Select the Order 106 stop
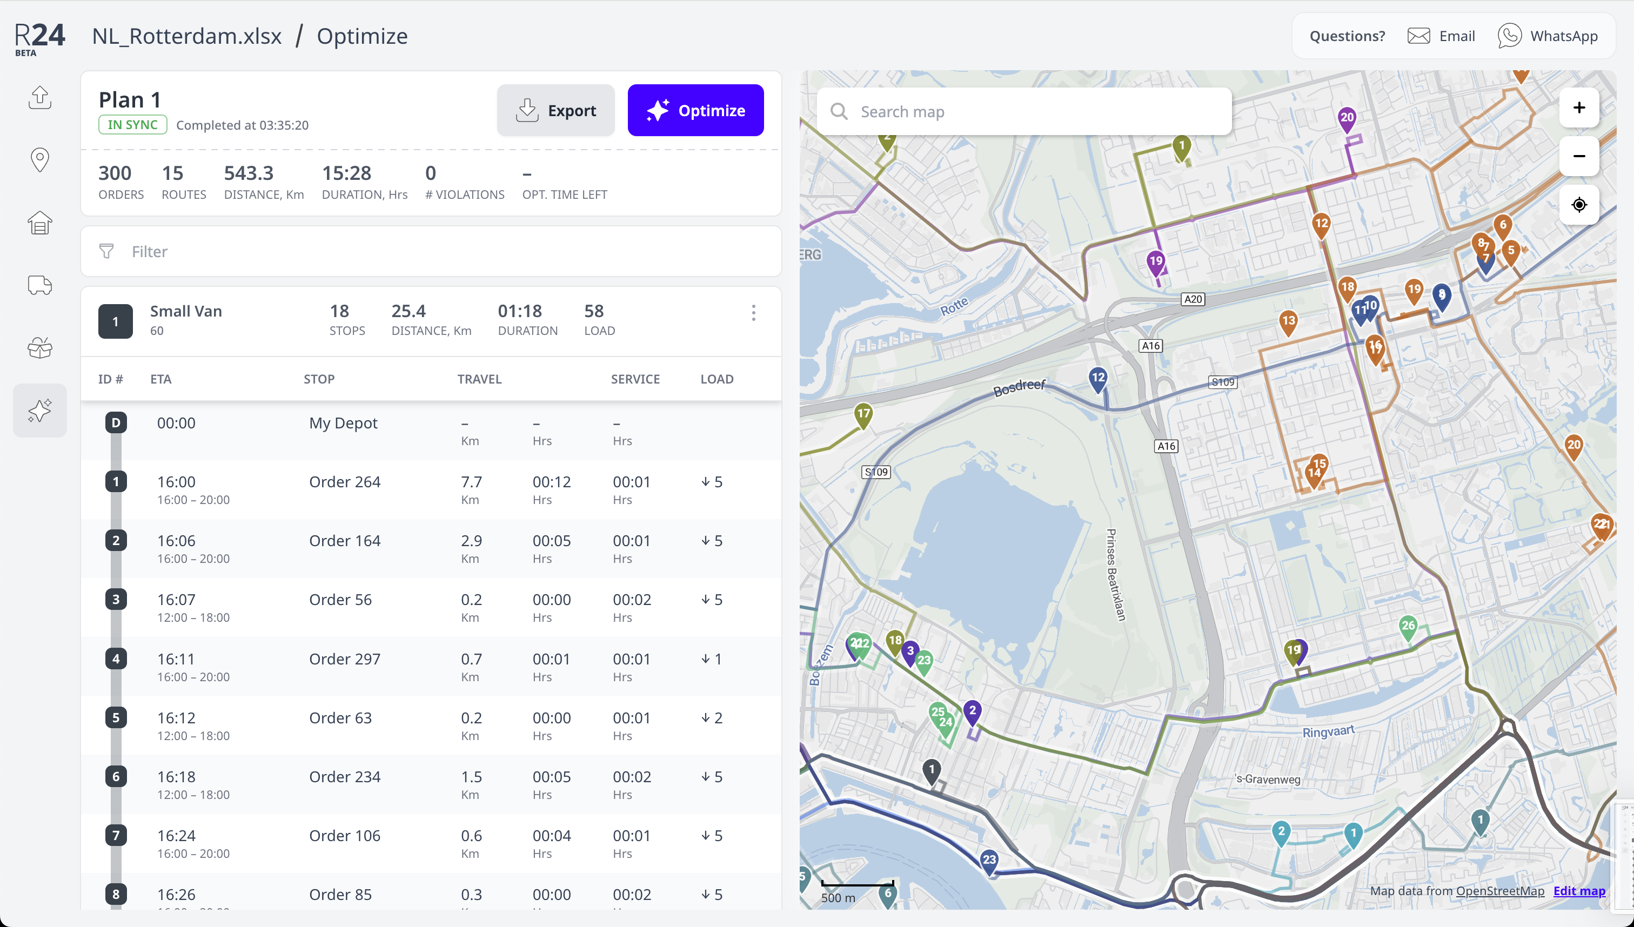This screenshot has height=927, width=1634. [x=431, y=844]
